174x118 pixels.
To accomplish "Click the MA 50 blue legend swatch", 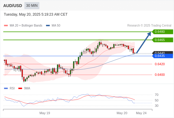I will [x=48, y=26].
